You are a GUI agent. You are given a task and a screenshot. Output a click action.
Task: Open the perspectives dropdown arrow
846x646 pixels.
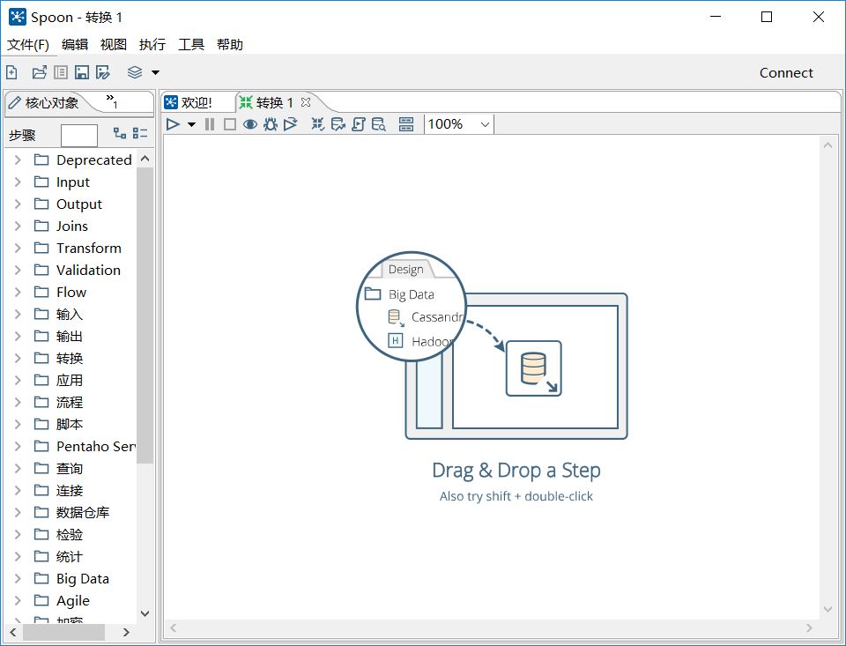point(155,72)
